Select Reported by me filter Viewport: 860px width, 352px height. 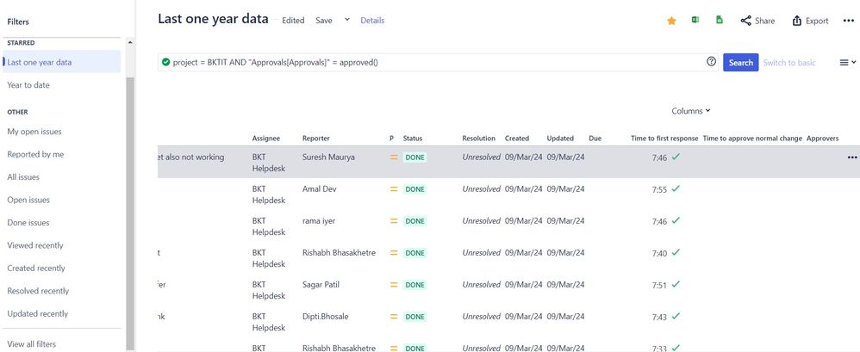point(35,154)
